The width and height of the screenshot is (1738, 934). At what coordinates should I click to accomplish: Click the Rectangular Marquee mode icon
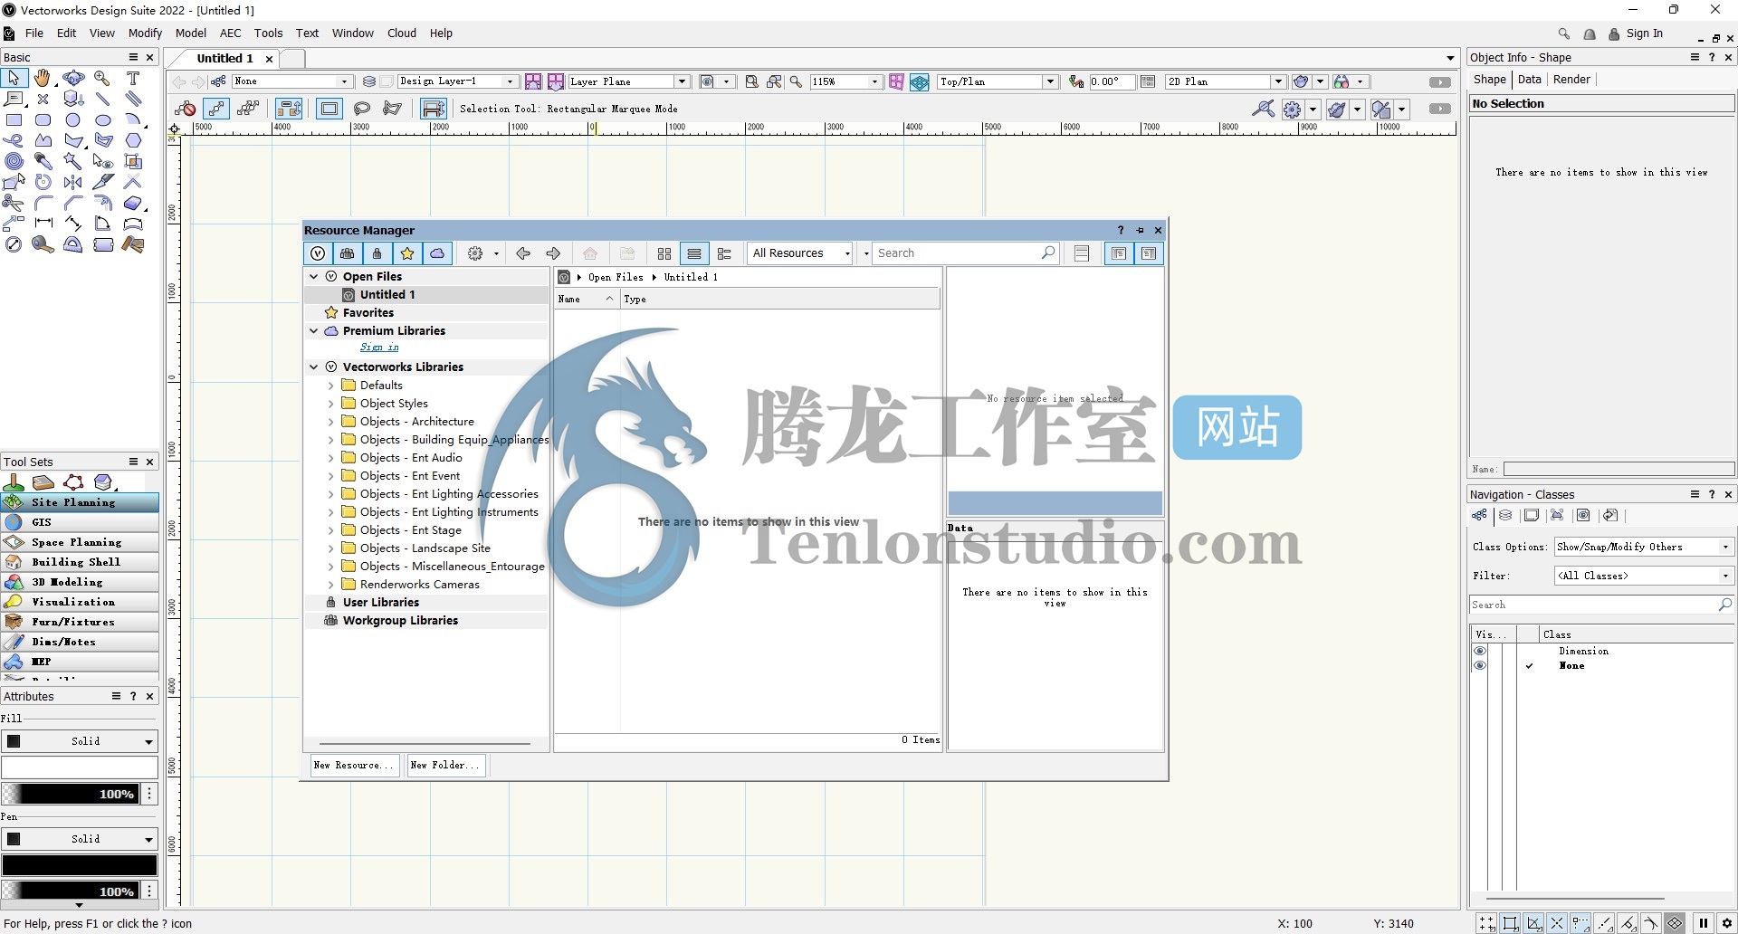click(x=329, y=109)
